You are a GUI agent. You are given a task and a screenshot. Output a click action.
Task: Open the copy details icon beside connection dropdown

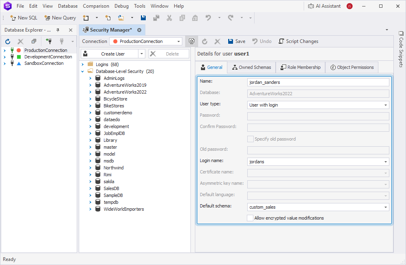191,41
